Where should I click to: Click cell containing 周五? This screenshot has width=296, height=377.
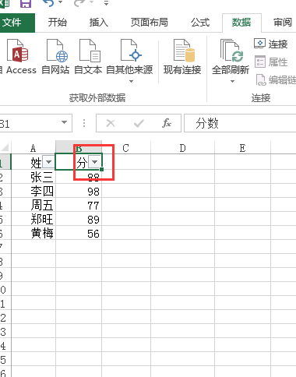[x=33, y=206]
